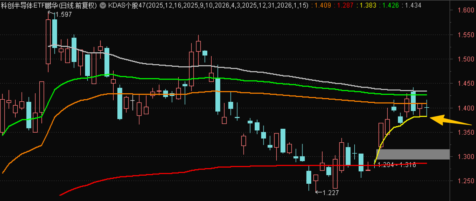Select the green indicator value 1.426

pyautogui.click(x=391, y=6)
